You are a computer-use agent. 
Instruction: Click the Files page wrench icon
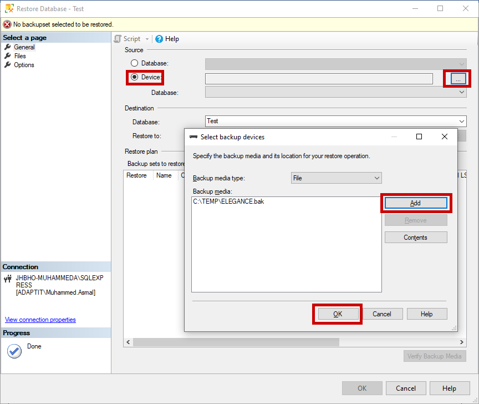8,55
